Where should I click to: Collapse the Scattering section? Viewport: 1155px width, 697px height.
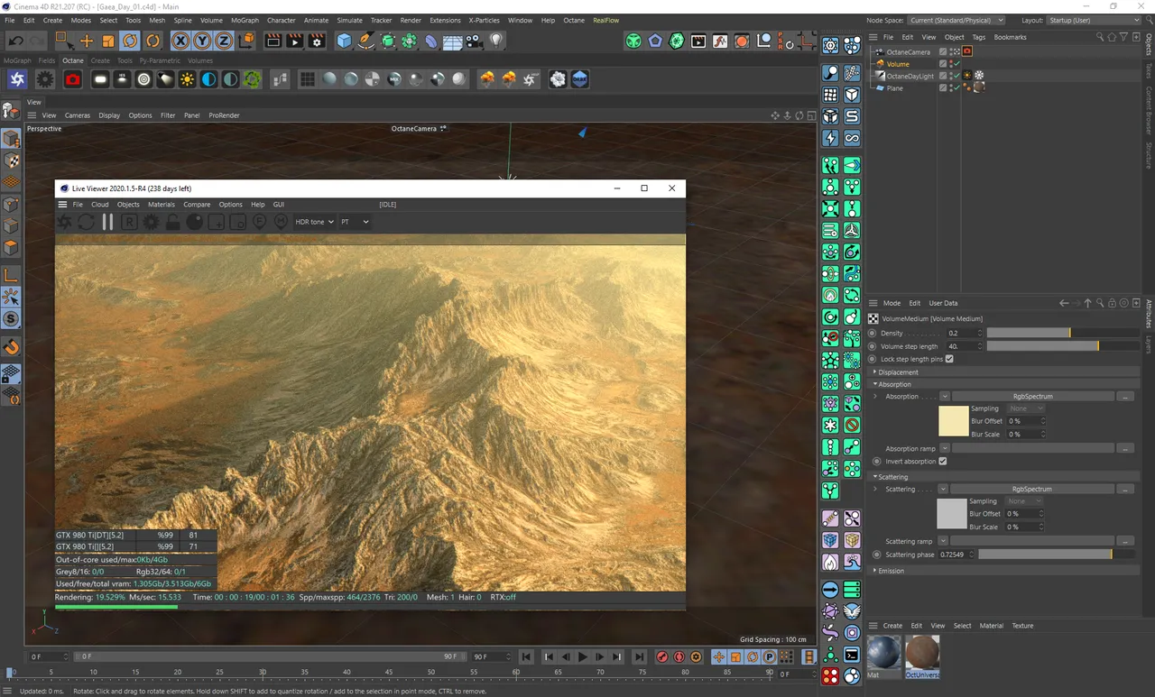point(892,477)
